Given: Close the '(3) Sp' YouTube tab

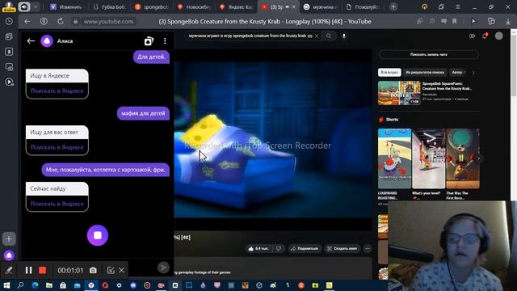Looking at the screenshot, I should click(x=293, y=7).
